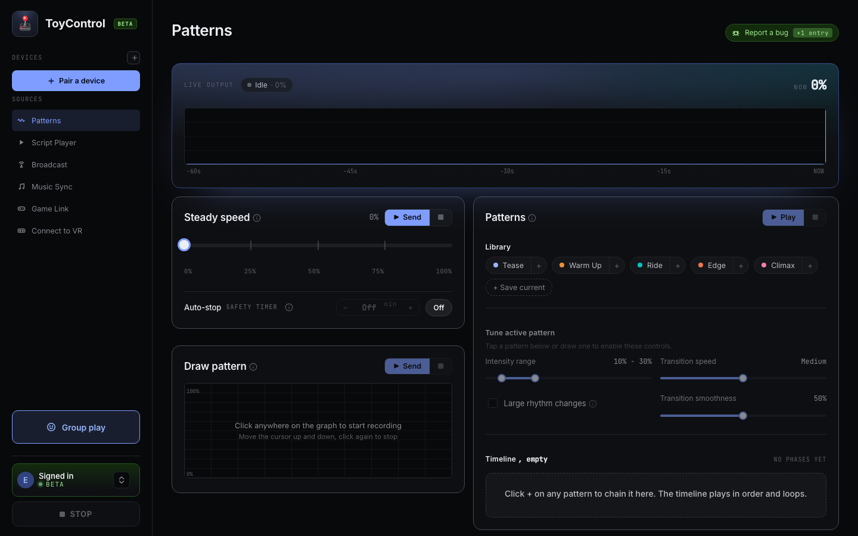Add a device with the plus icon
Viewport: 858px width, 536px height.
click(x=133, y=58)
